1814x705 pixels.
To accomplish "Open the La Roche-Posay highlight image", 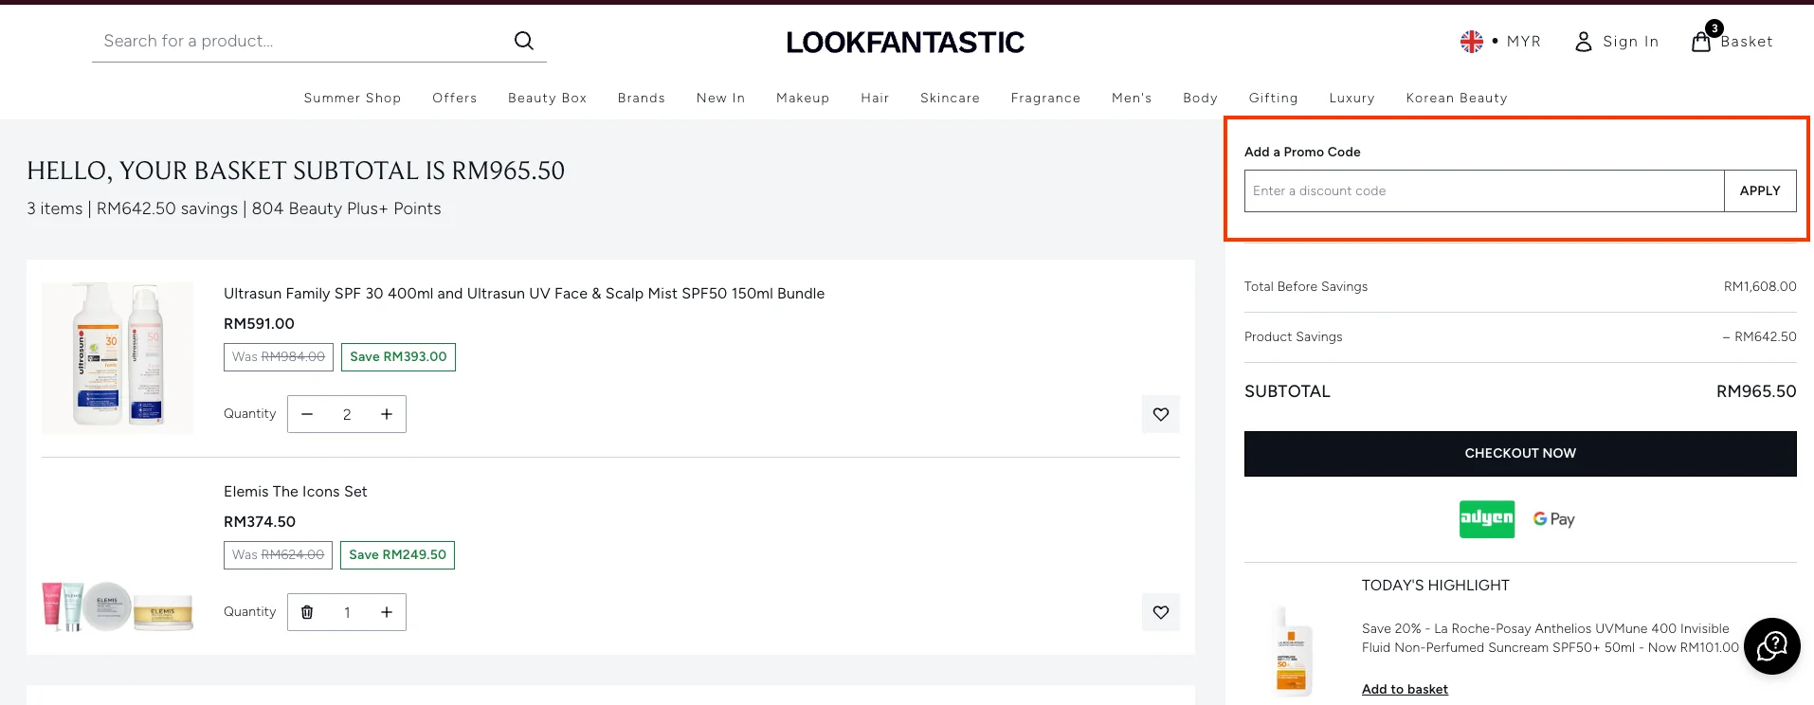I will point(1292,651).
